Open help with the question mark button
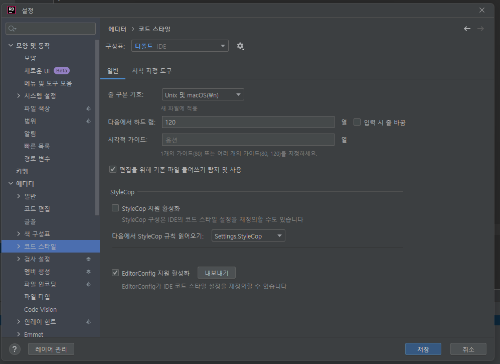 click(15, 349)
